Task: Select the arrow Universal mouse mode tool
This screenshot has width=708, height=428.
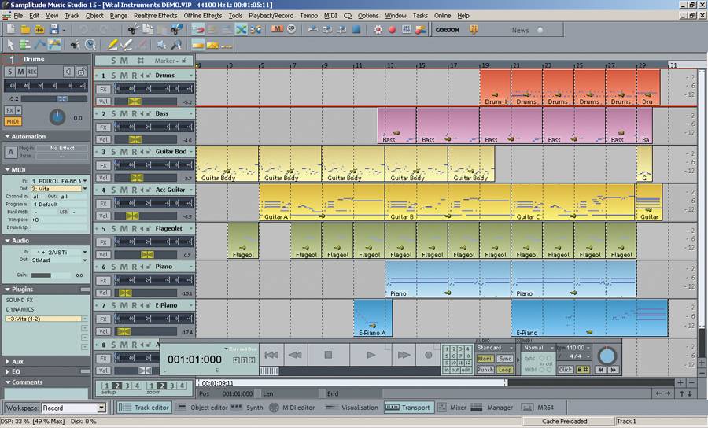Action: click(x=10, y=45)
